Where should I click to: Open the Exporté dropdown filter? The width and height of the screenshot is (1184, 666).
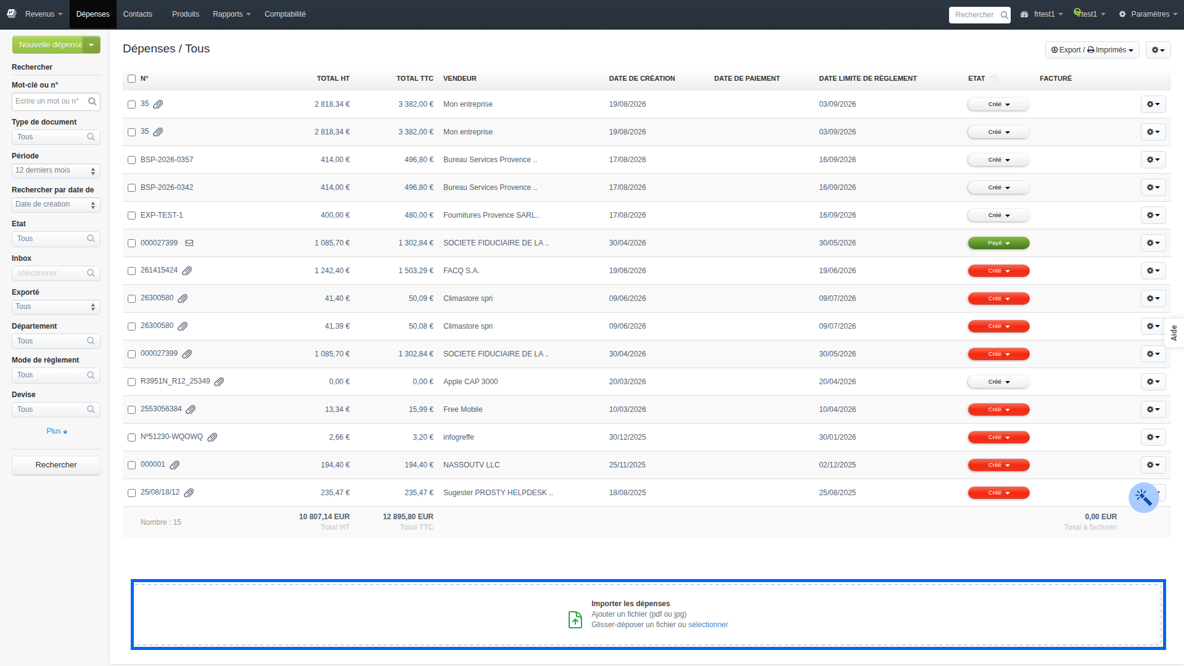[56, 307]
